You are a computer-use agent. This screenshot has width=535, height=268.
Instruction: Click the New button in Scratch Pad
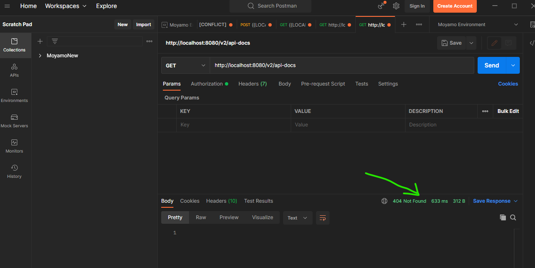(x=123, y=24)
